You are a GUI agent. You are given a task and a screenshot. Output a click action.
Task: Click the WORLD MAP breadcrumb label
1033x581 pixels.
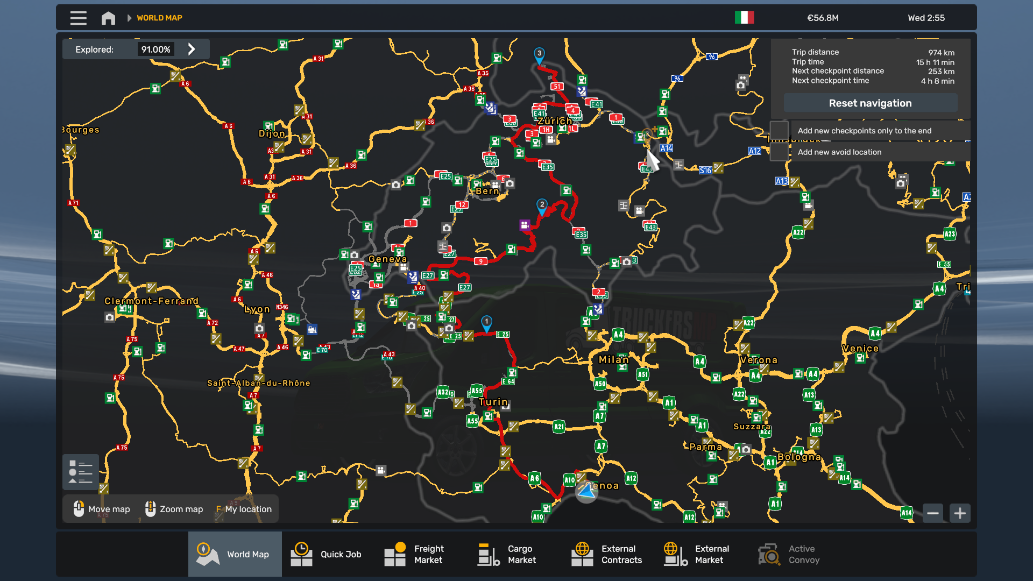click(159, 18)
